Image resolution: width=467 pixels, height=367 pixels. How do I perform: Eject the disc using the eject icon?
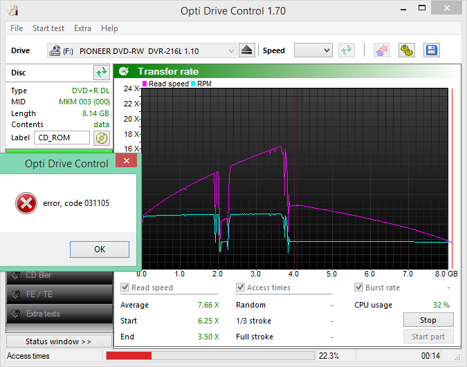point(246,50)
